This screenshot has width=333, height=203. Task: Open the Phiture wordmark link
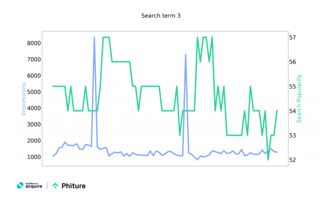coord(73,186)
